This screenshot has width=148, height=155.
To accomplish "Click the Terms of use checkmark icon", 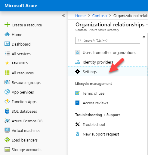I will coord(77,93).
